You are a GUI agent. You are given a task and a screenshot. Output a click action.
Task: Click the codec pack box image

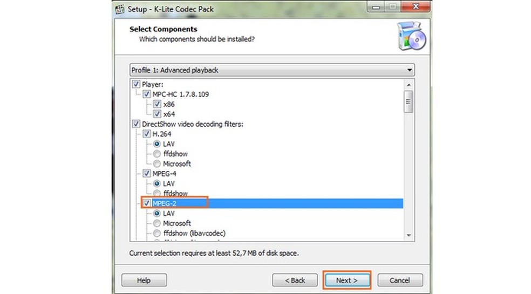(x=411, y=36)
